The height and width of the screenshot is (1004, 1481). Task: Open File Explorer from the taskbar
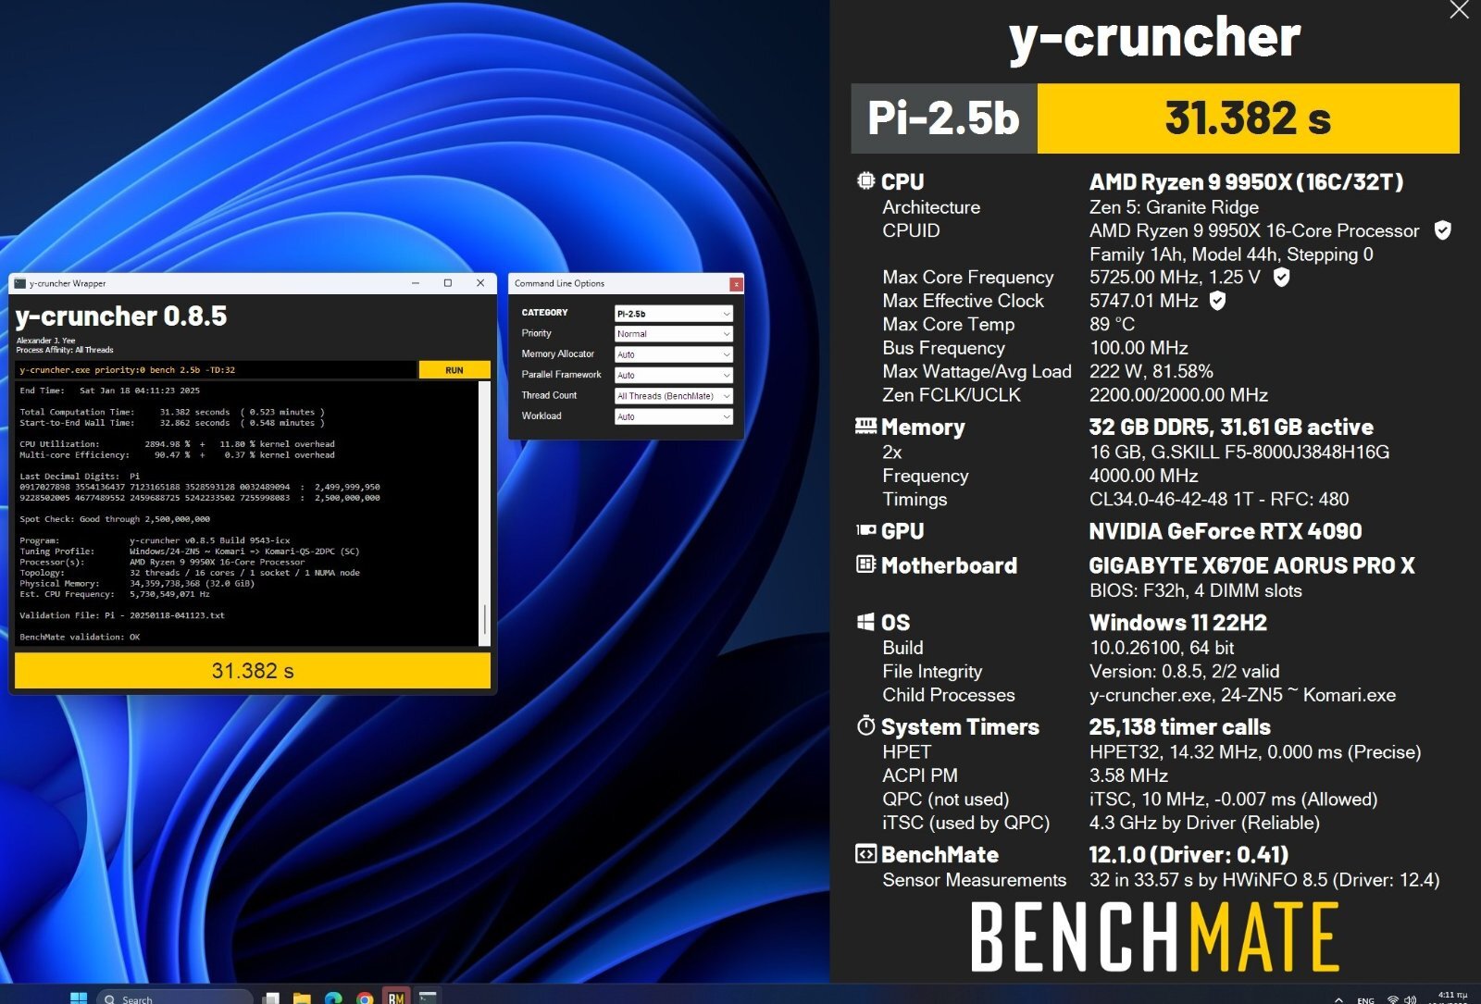point(302,998)
